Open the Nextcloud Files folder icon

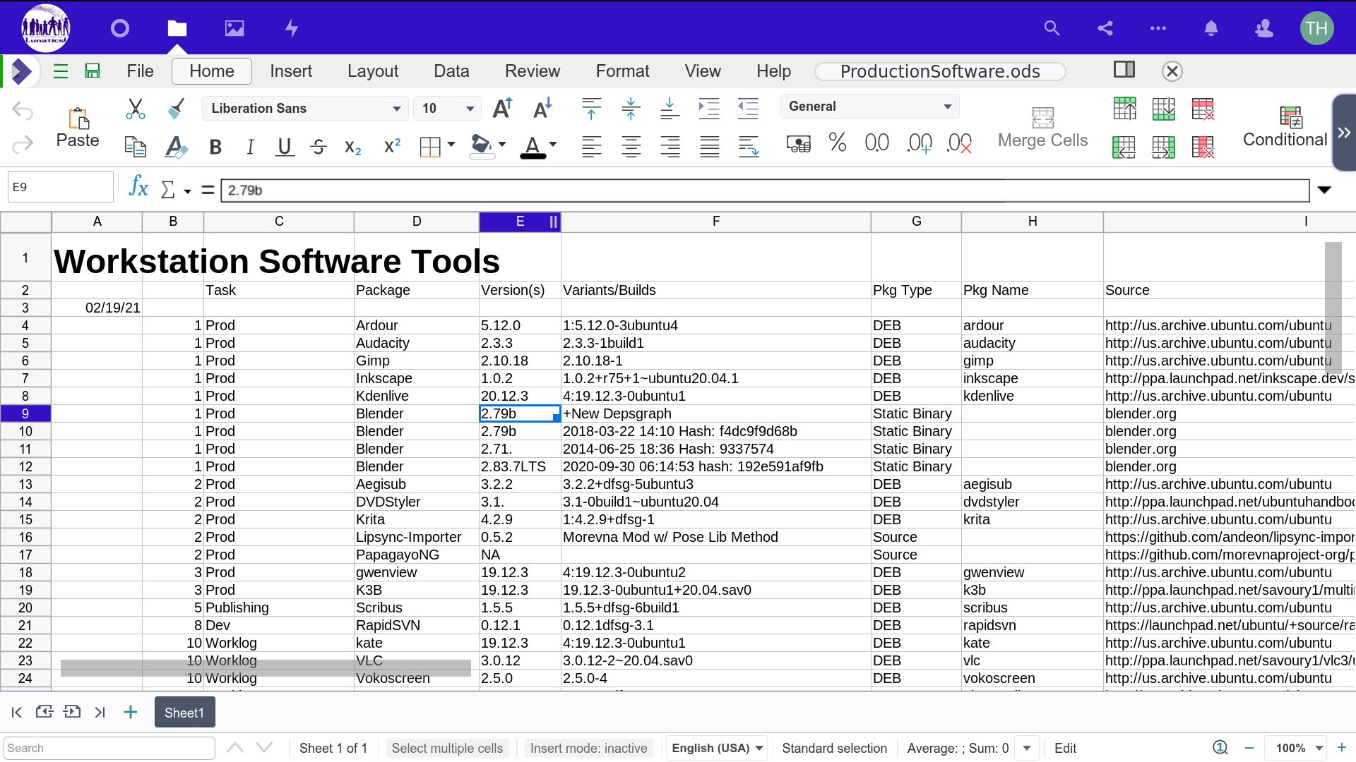click(x=177, y=28)
